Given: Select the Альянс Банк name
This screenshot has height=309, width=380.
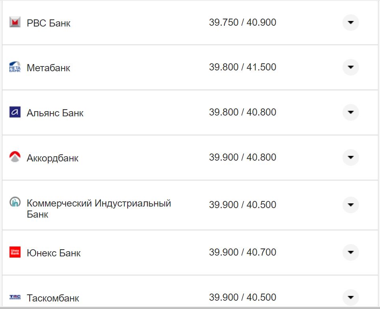Looking at the screenshot, I should point(55,113).
